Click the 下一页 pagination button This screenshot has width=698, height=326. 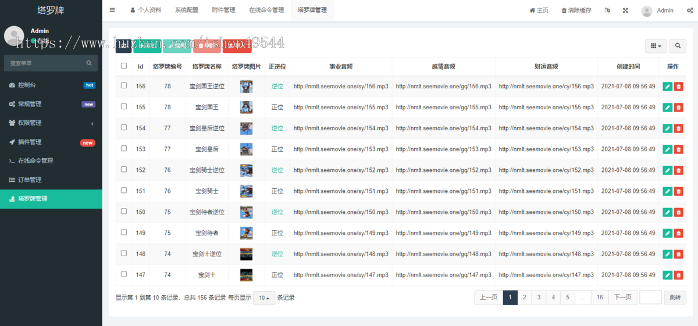click(622, 298)
